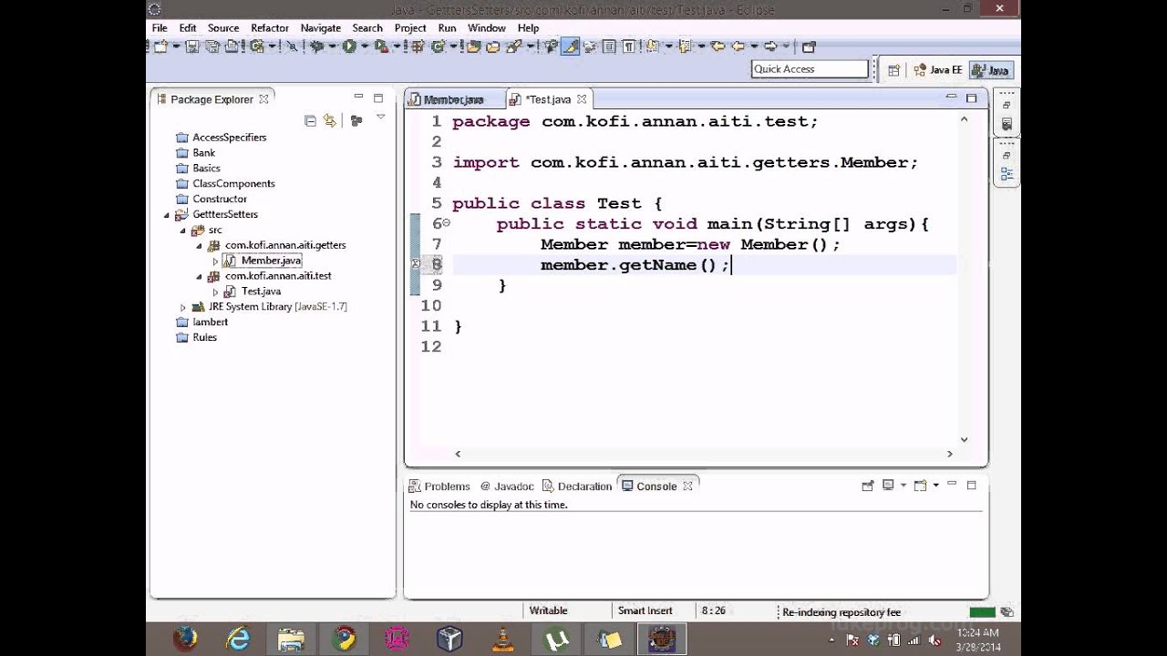Viewport: 1167px width, 656px height.
Task: Switch to the Declaration tab
Action: (577, 487)
